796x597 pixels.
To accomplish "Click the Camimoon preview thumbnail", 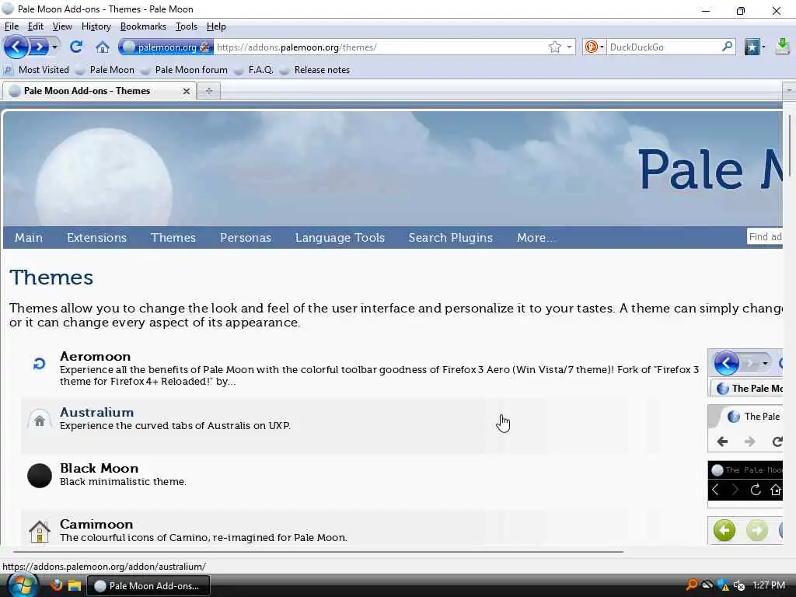I will coord(745,530).
